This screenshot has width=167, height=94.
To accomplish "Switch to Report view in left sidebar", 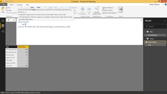I will coord(3,20).
